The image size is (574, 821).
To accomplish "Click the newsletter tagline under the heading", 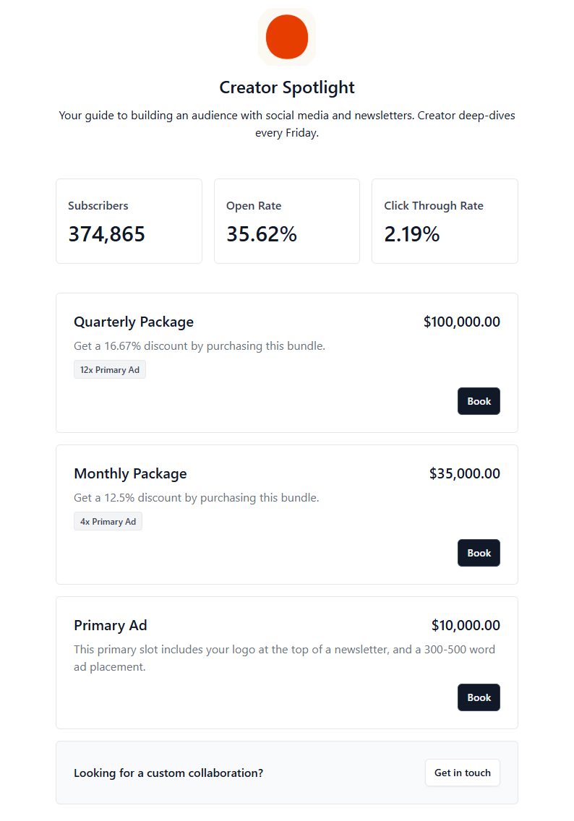I will (x=287, y=124).
